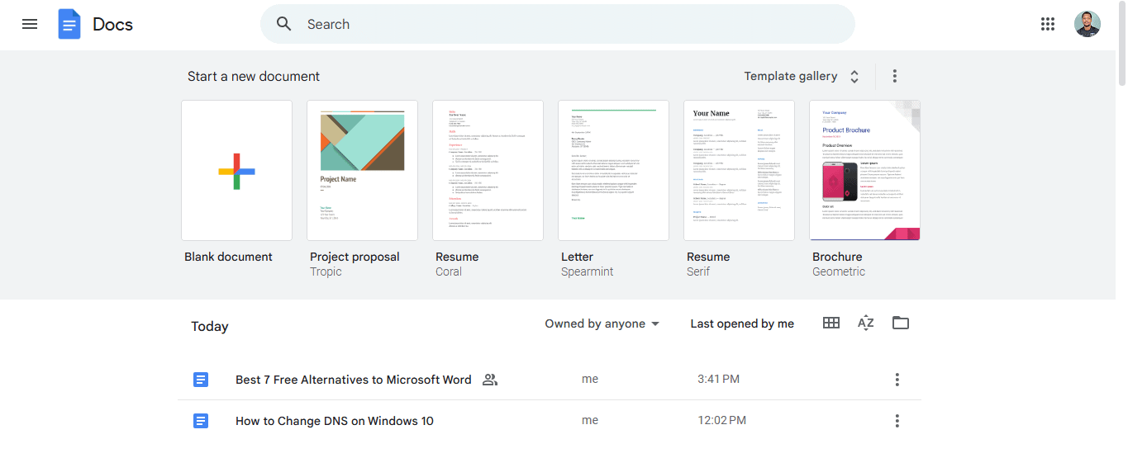Open more options for Best 7 Free Alternatives
Image resolution: width=1128 pixels, height=458 pixels.
click(897, 380)
